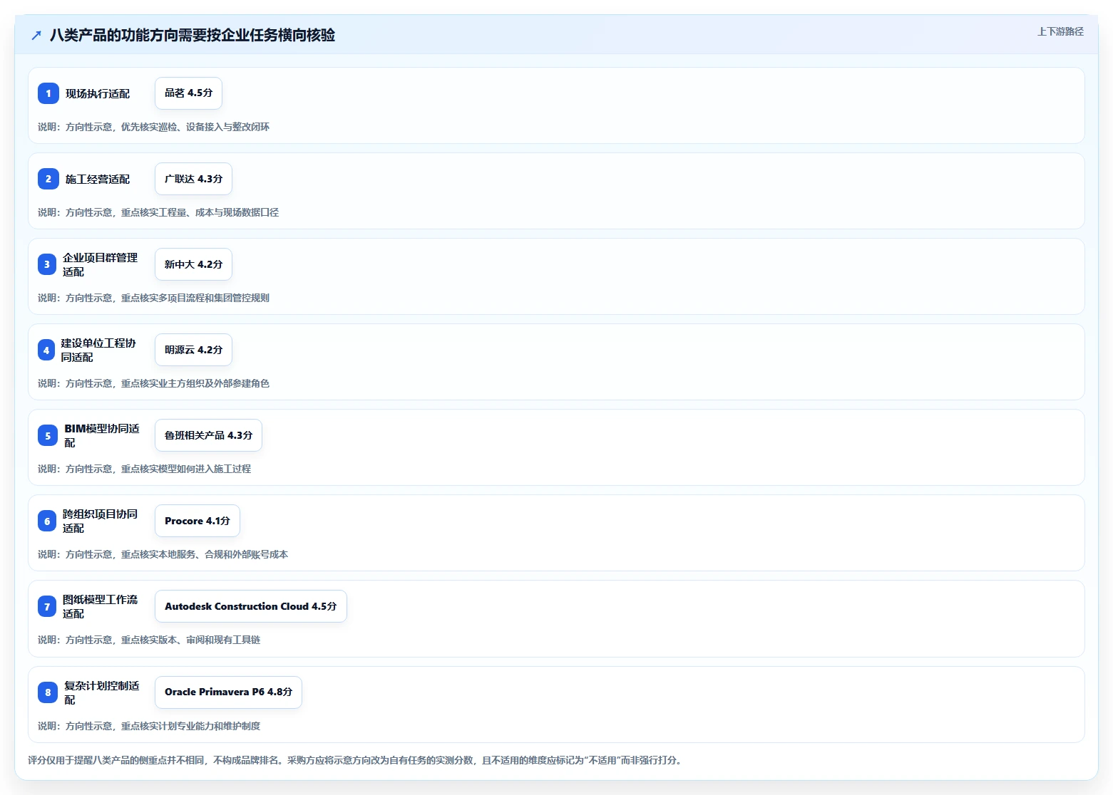This screenshot has height=795, width=1113.
Task: Click the 品茗 4.5分 chip
Action: point(188,93)
